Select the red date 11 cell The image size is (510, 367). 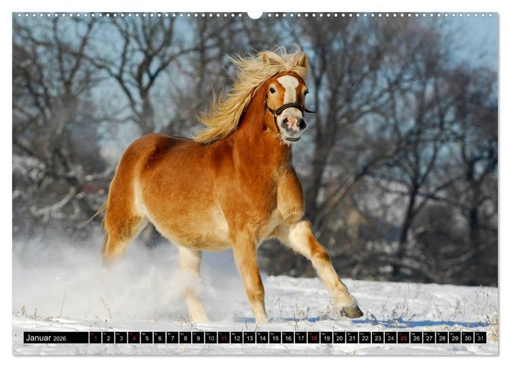point(224,338)
